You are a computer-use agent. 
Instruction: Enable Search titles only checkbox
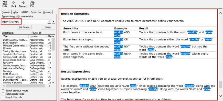click(x=3, y=97)
